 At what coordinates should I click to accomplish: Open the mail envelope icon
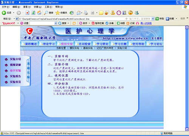(x=79, y=13)
